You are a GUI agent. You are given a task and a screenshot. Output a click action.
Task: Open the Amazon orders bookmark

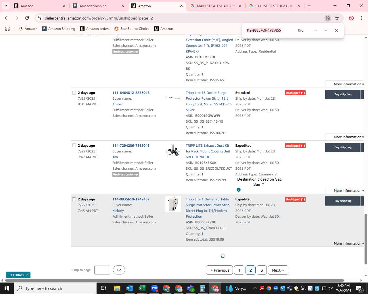coord(95,29)
